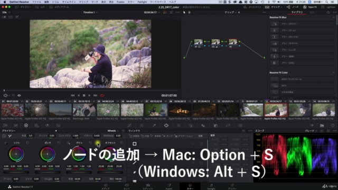The width and height of the screenshot is (338, 190).
Task: Open the Motion Effects palette icon
Action: (x=58, y=126)
